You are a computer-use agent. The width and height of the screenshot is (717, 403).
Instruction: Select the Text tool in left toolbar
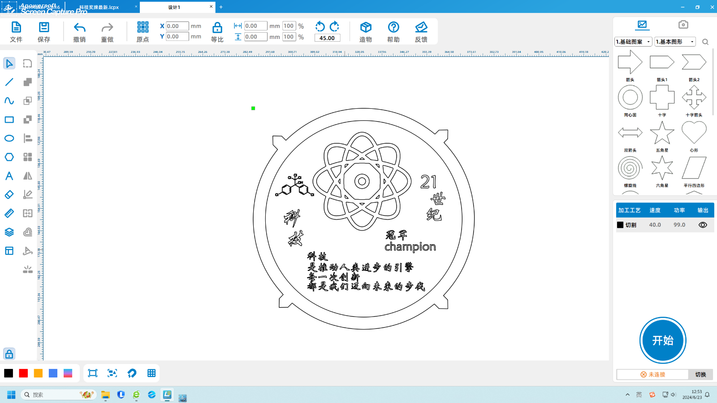[9, 176]
